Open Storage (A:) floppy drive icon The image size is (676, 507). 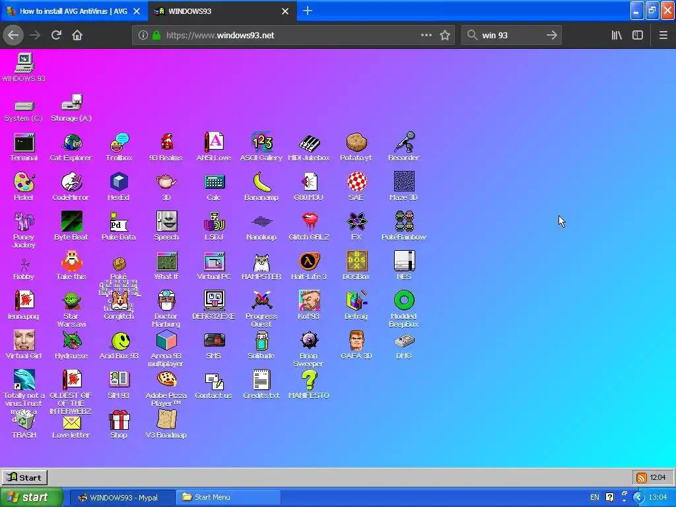tap(71, 108)
